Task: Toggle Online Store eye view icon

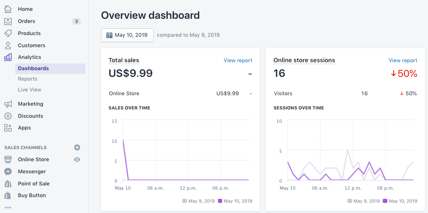Action: point(77,160)
